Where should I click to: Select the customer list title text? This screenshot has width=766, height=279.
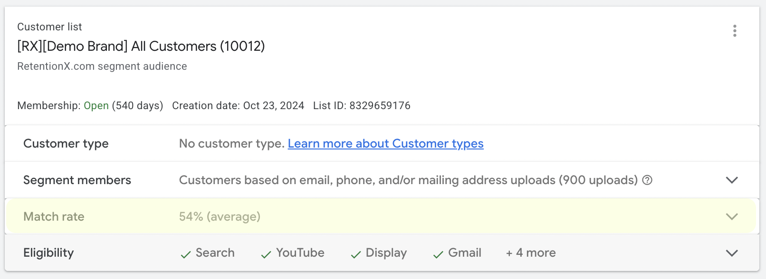(x=141, y=46)
